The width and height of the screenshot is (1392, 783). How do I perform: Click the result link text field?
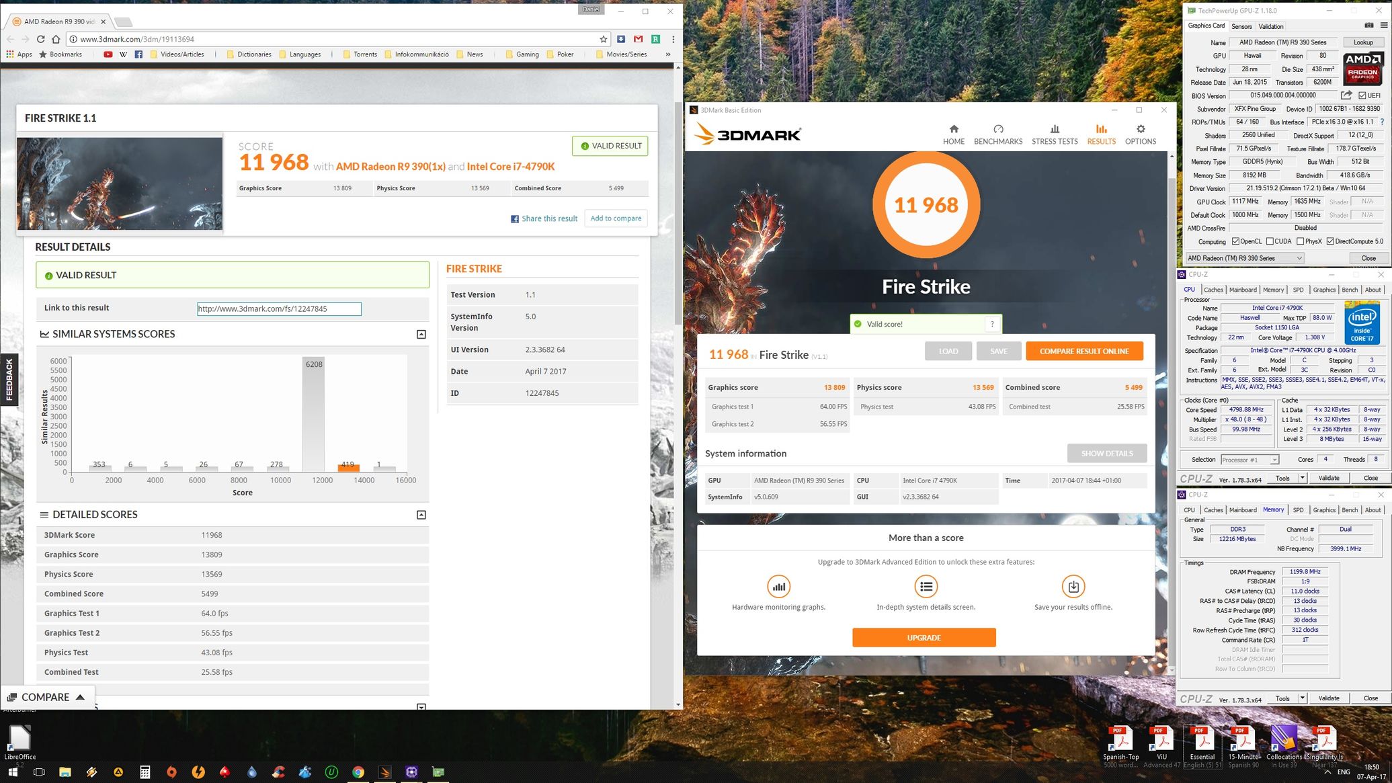tap(279, 308)
